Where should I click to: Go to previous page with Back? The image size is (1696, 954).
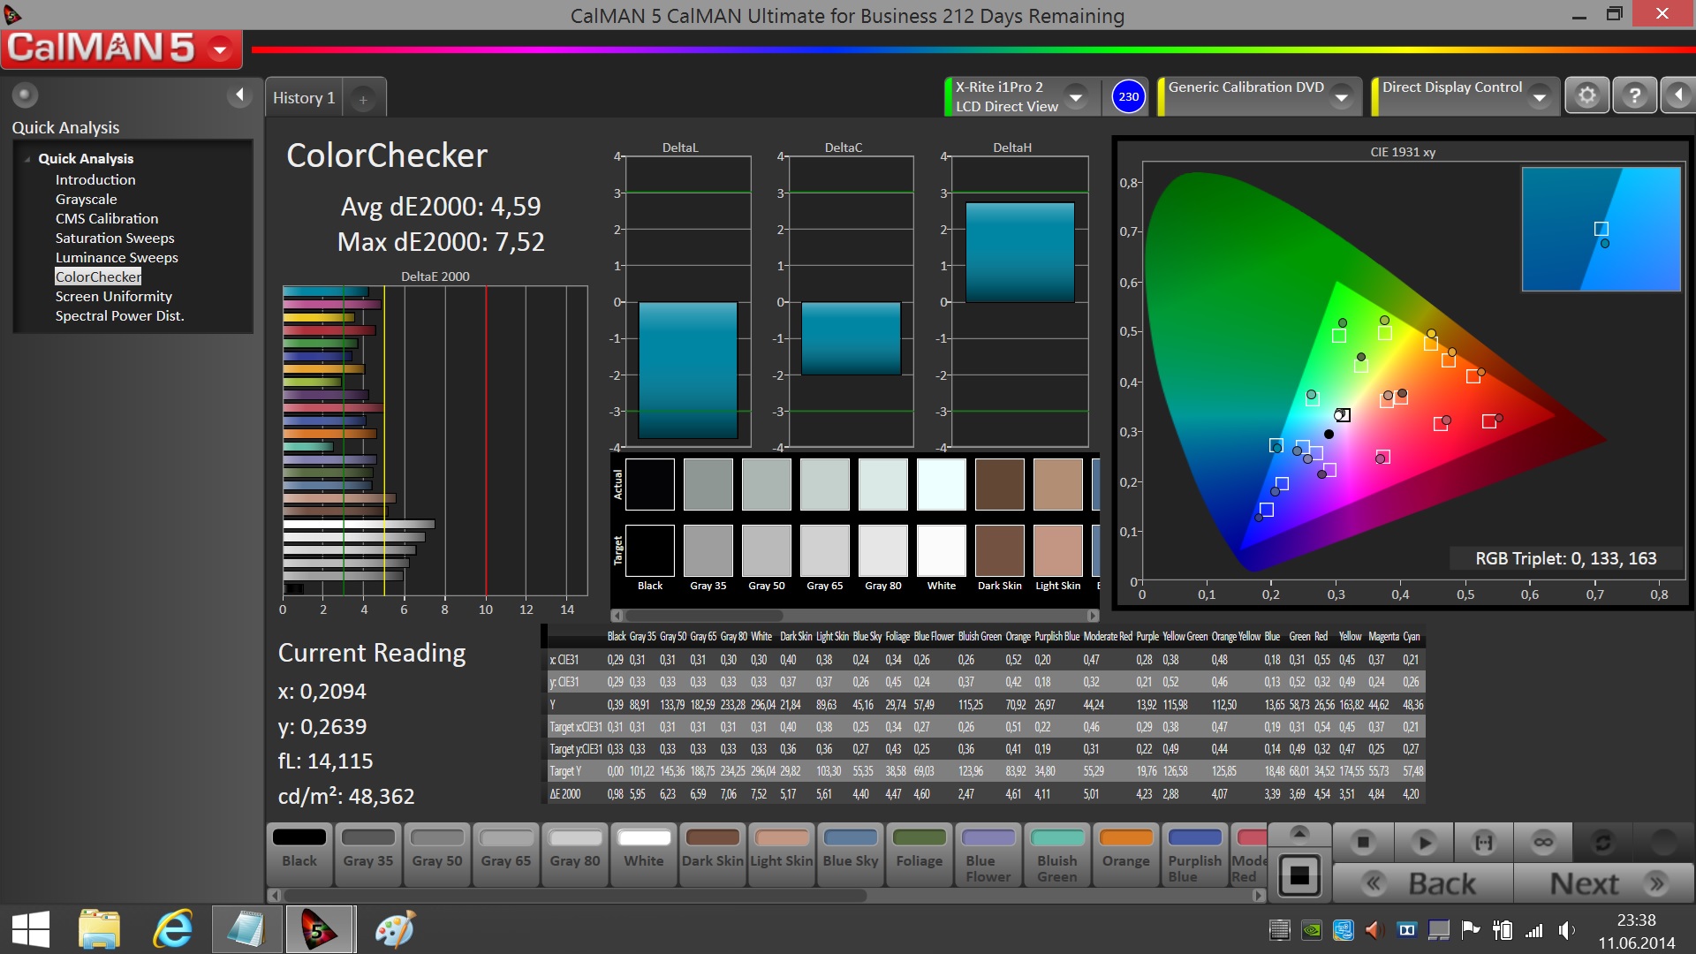[x=1423, y=883]
